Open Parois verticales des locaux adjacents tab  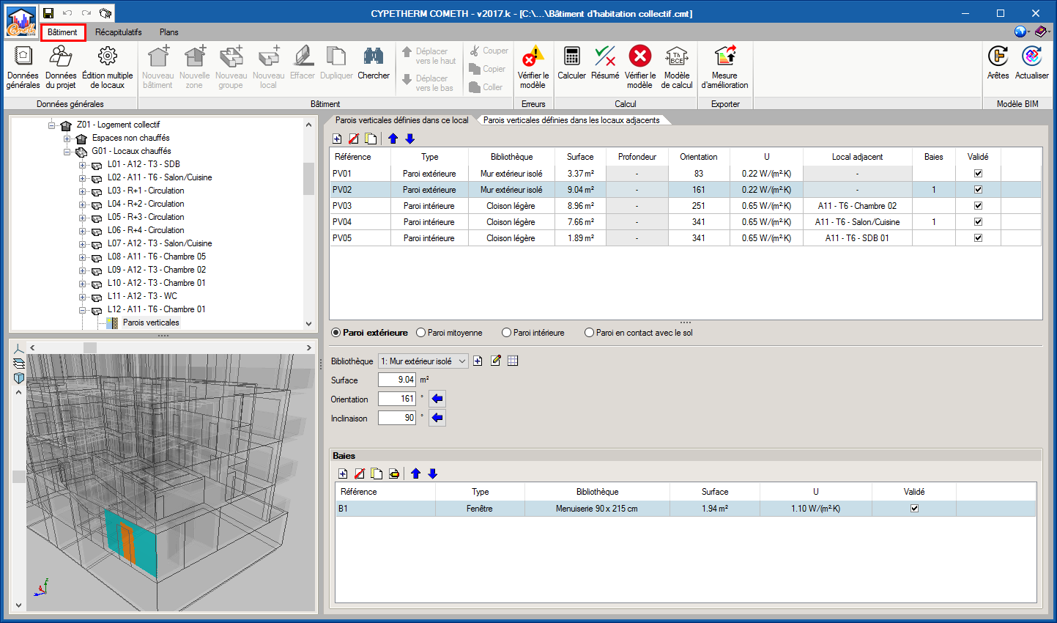571,120
